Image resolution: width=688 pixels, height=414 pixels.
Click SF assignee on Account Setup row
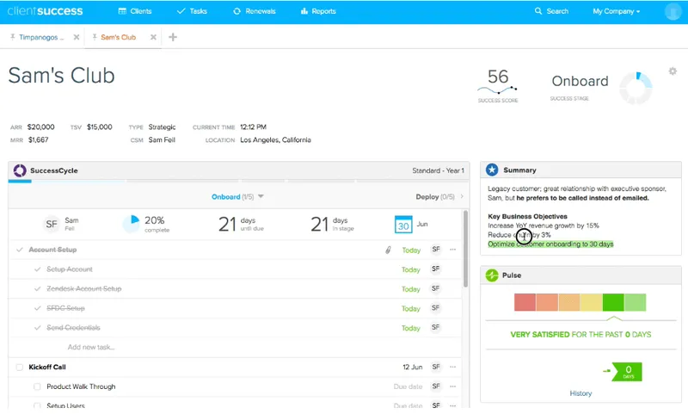(435, 250)
